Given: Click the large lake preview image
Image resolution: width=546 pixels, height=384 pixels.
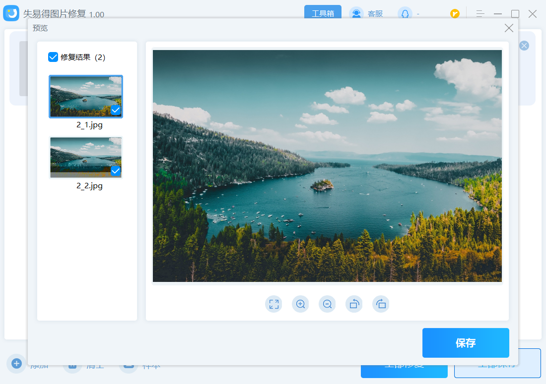Looking at the screenshot, I should tap(327, 166).
